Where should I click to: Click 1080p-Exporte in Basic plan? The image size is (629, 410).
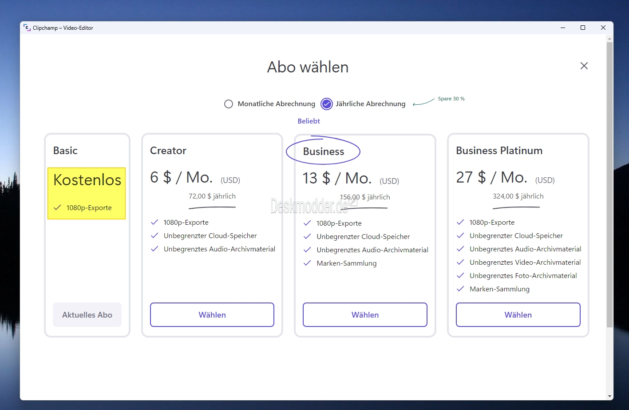coord(89,208)
